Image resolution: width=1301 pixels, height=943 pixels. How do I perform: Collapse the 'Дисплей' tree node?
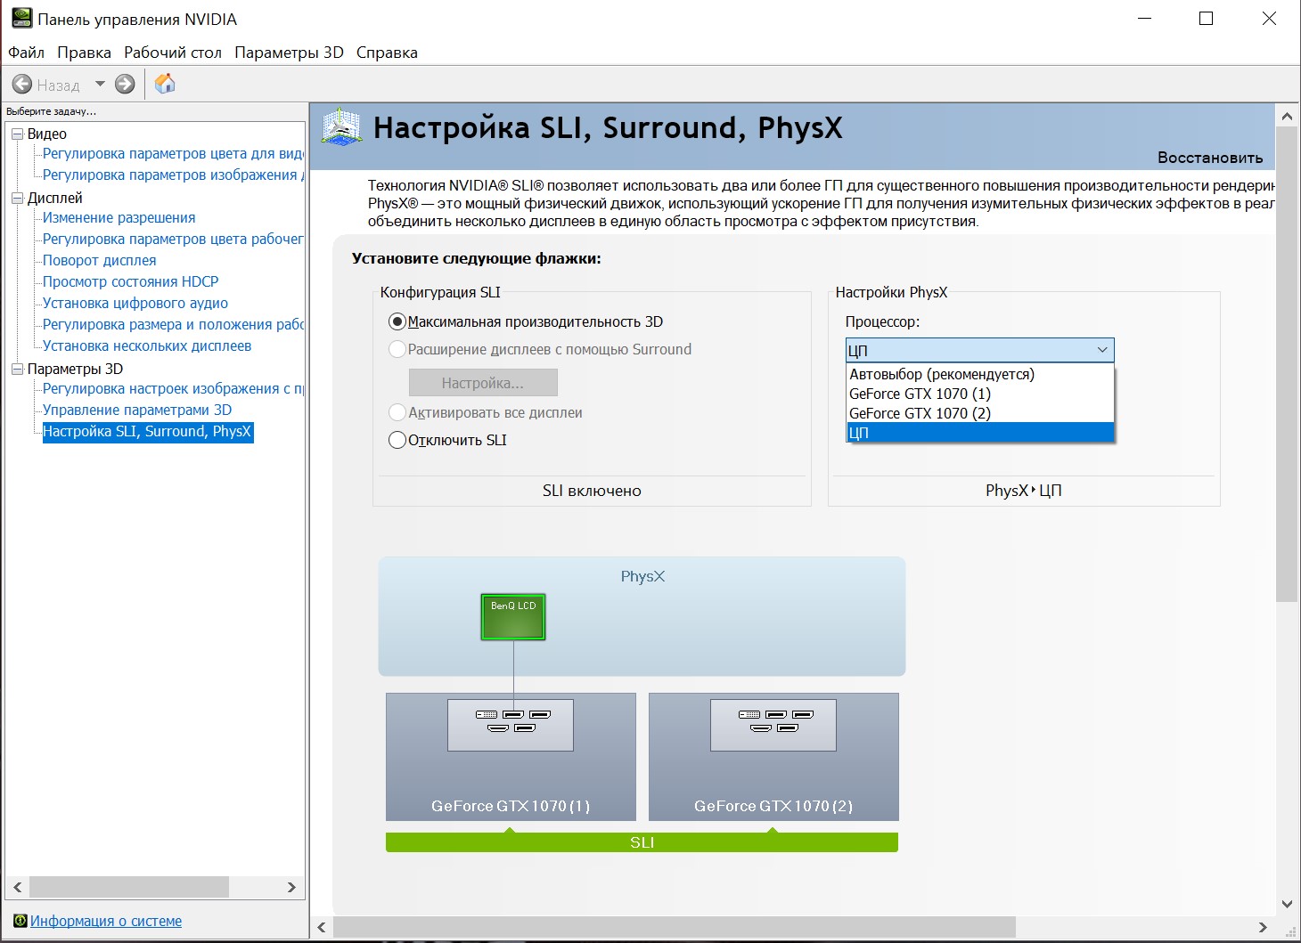click(17, 198)
